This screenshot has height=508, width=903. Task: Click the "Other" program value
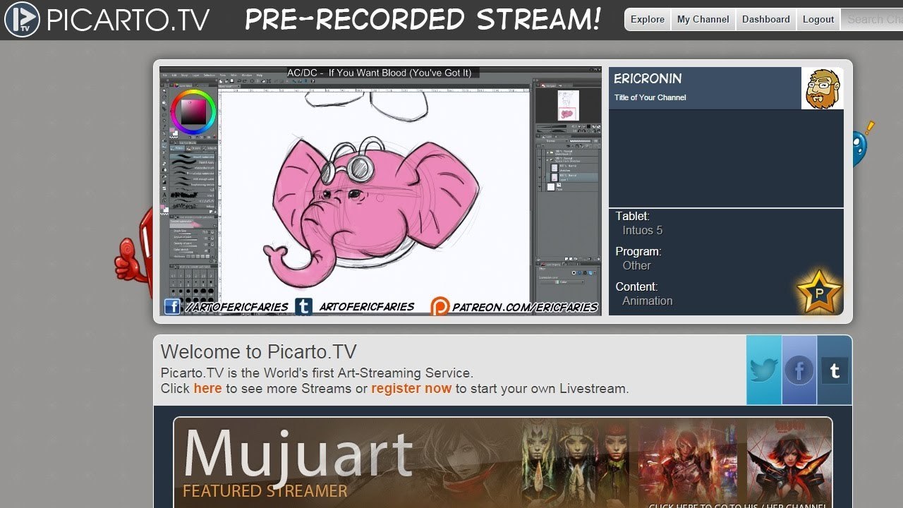(x=636, y=265)
